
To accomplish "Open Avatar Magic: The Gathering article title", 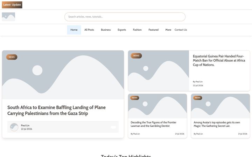I will point(217,124).
